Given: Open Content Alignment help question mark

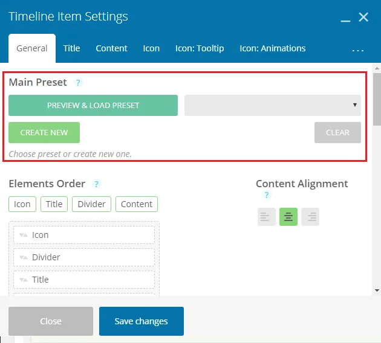Looking at the screenshot, I should (x=267, y=195).
